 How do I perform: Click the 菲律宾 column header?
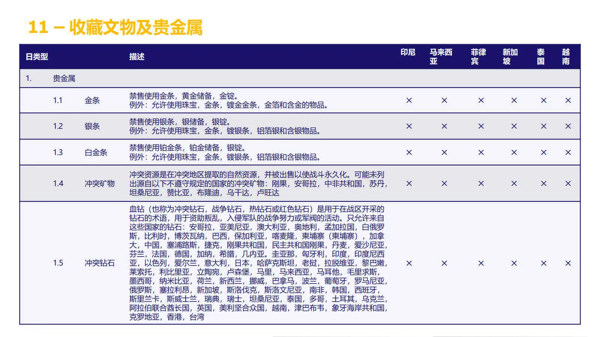pyautogui.click(x=478, y=56)
